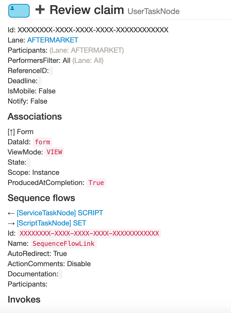Click the right arrow before ScriptTaskNode SET
The image size is (231, 313).
pos(11,223)
